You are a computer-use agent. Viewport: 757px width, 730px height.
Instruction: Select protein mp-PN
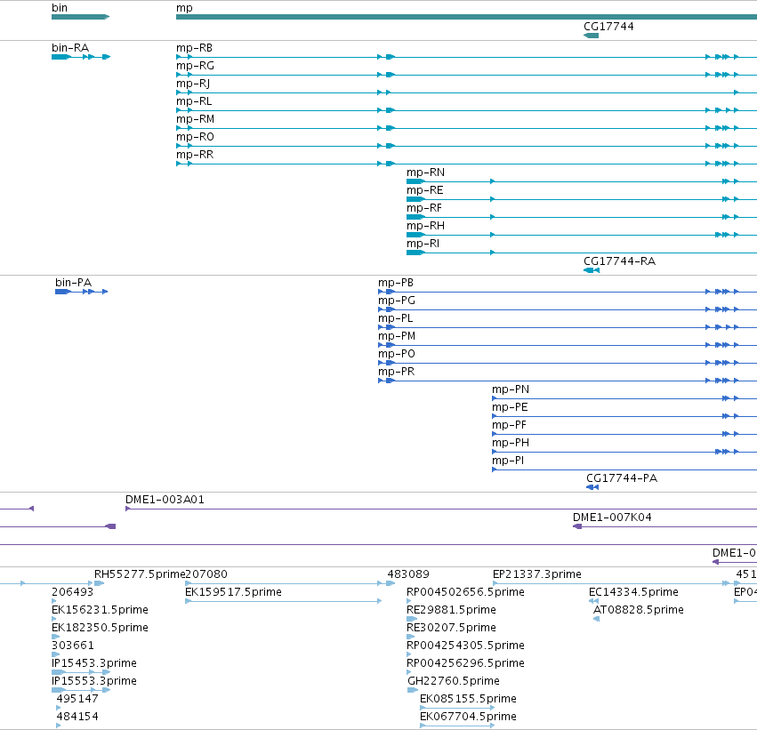pos(511,389)
